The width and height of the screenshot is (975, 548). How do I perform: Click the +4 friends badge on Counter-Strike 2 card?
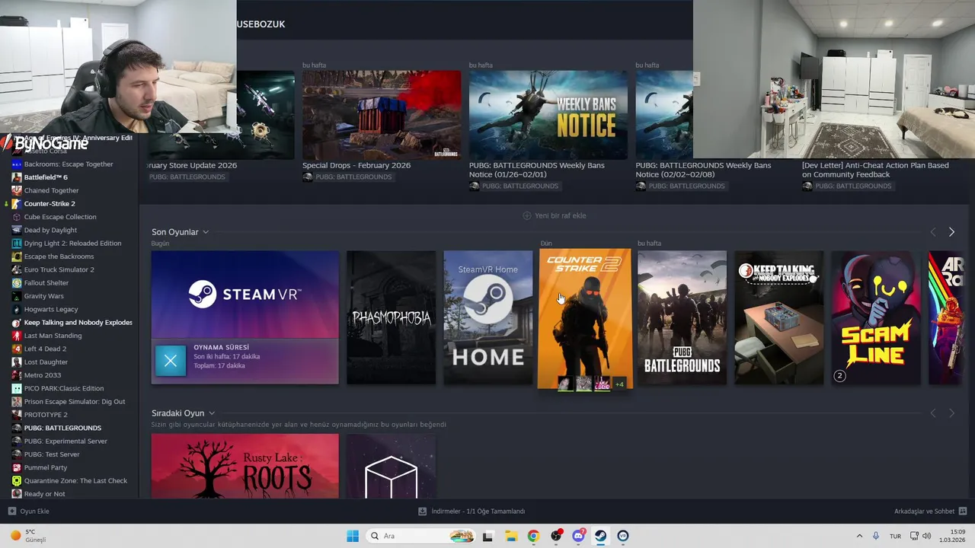pyautogui.click(x=619, y=384)
